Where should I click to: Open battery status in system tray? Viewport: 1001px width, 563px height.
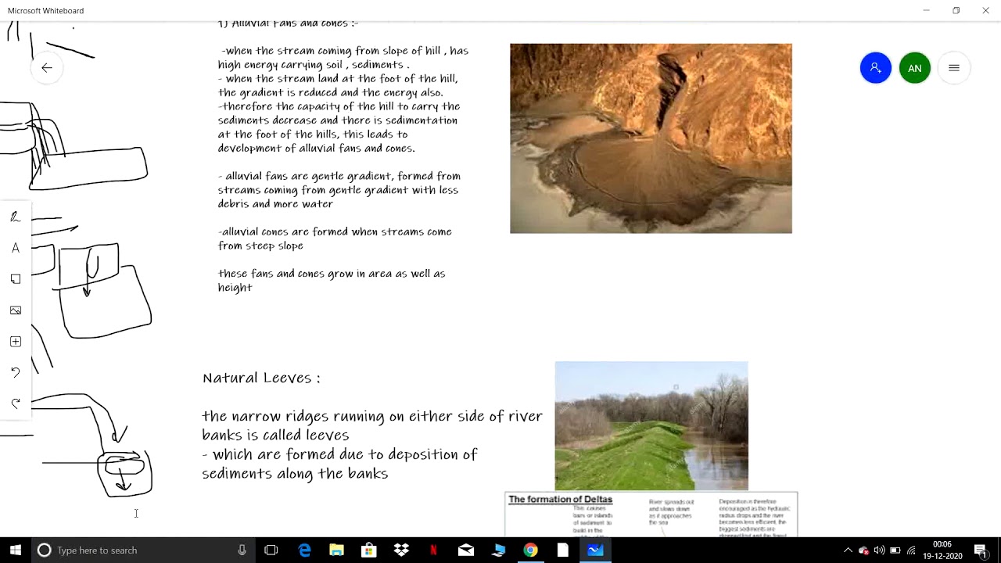point(895,550)
